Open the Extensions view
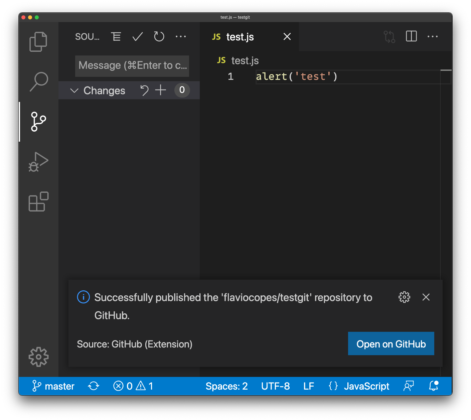The image size is (471, 420). point(38,202)
